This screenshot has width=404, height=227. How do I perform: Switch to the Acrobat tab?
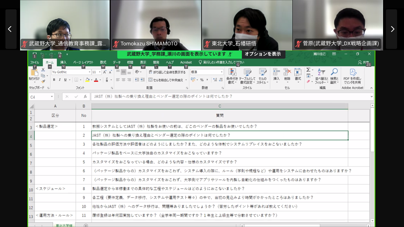(x=186, y=63)
